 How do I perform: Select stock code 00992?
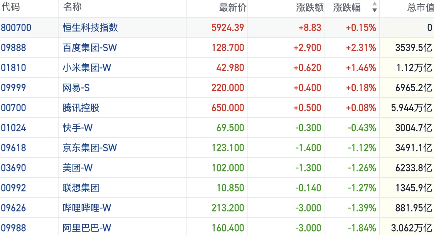click(x=13, y=188)
